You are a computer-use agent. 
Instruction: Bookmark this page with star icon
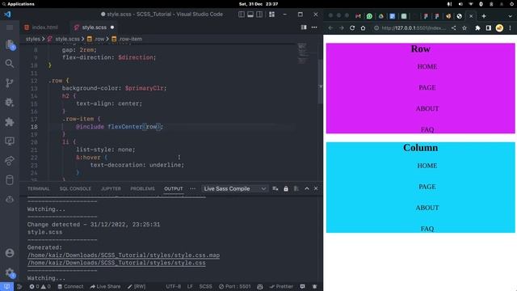tap(464, 28)
